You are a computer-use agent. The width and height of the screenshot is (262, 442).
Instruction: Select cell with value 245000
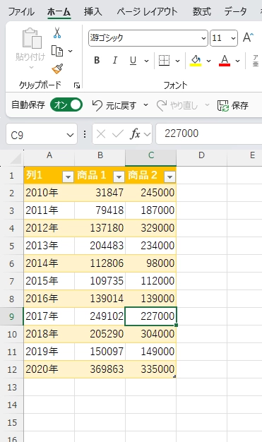tap(151, 193)
